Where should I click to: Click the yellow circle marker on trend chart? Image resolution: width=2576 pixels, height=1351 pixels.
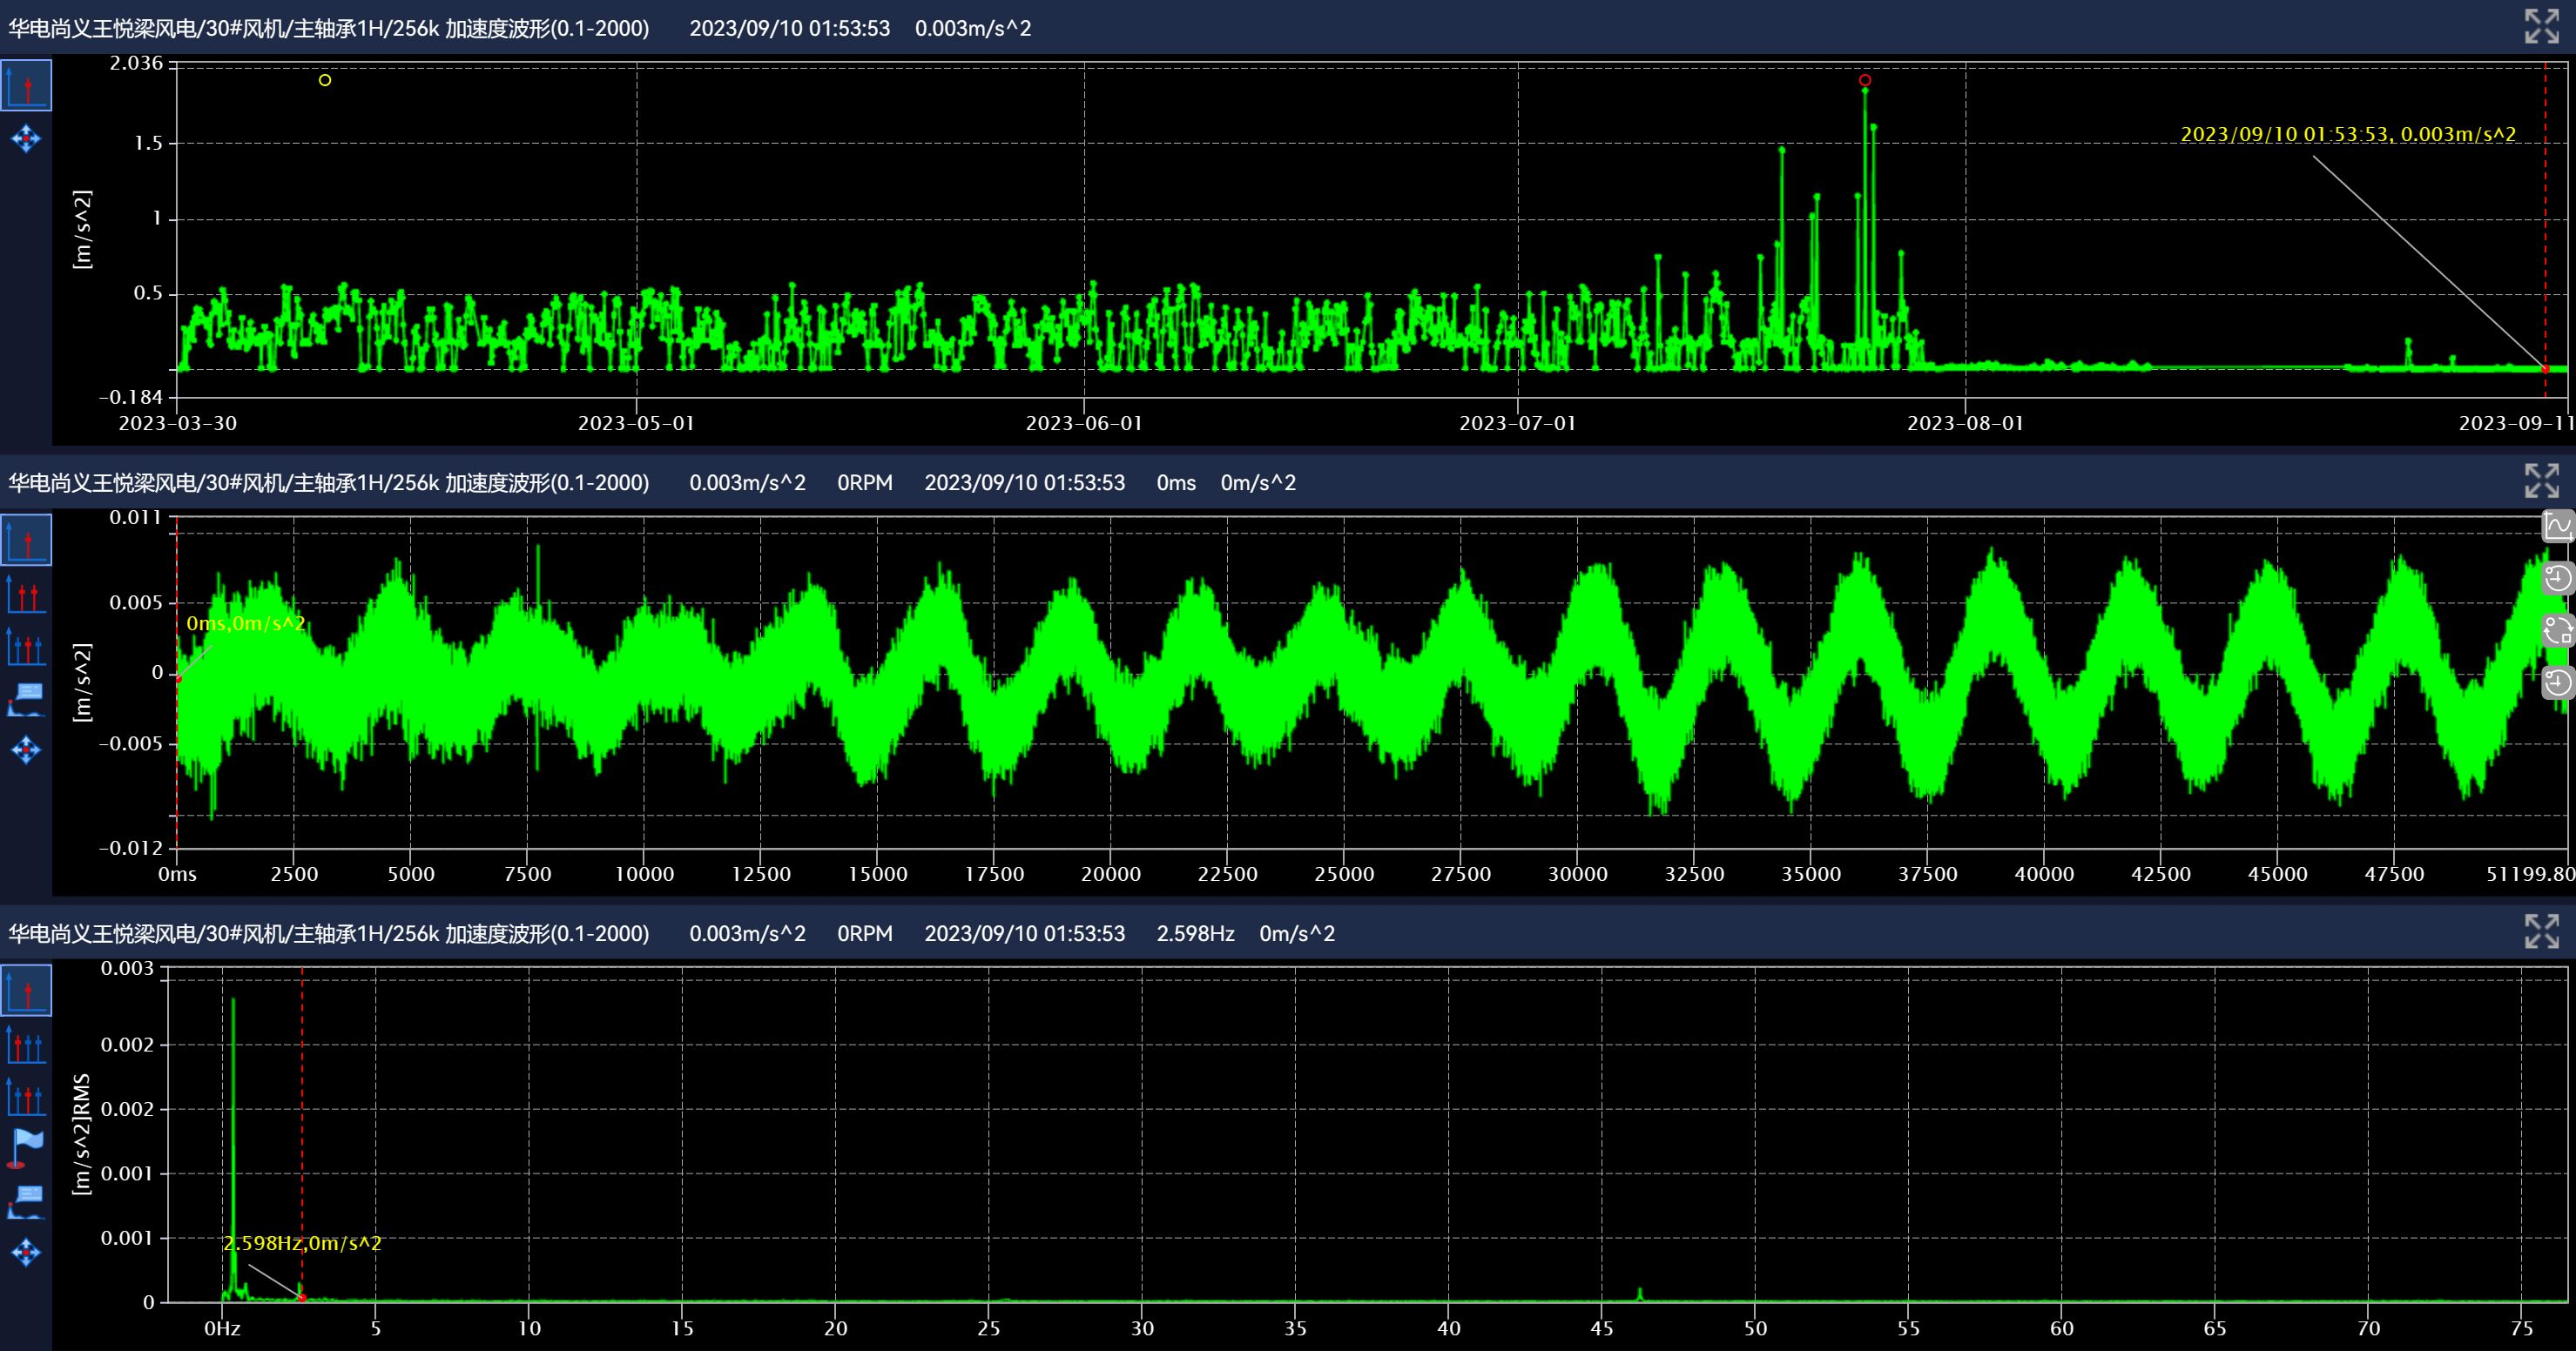pos(325,80)
